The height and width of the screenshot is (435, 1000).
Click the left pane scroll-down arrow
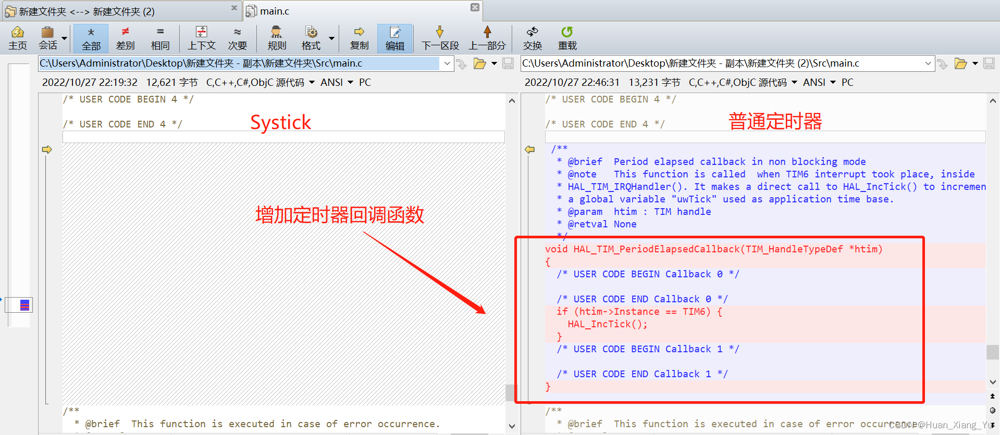[512, 426]
